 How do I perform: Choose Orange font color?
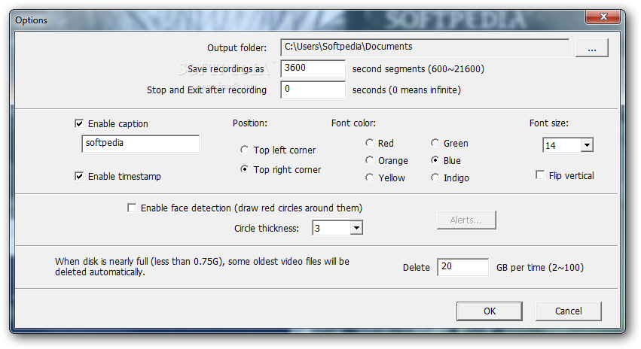(369, 160)
